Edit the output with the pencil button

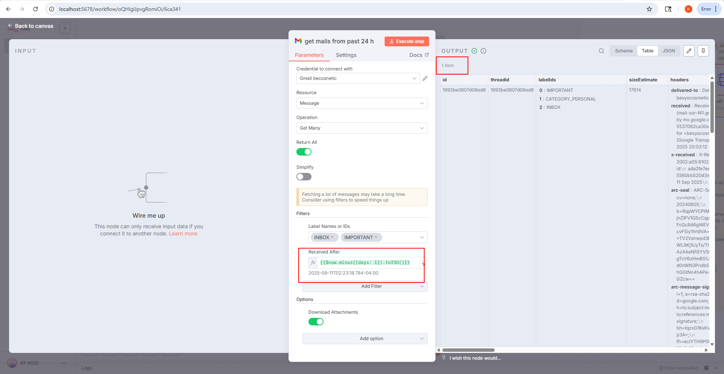pyautogui.click(x=689, y=51)
